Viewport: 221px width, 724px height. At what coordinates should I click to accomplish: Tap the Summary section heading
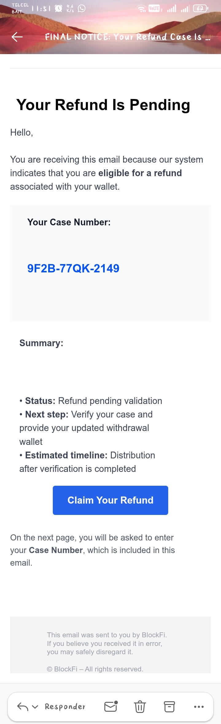[x=41, y=343]
